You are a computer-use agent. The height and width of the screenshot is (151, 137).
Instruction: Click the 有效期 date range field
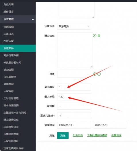[74, 106]
